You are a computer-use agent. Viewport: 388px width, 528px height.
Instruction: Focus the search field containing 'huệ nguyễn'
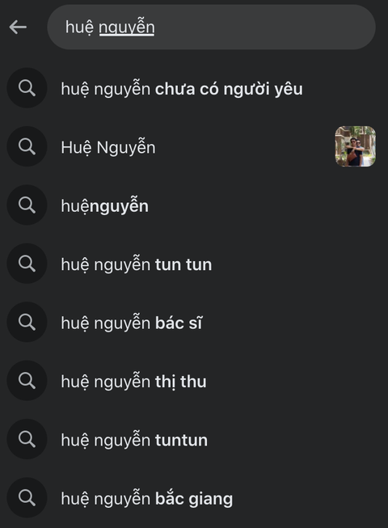[211, 27]
